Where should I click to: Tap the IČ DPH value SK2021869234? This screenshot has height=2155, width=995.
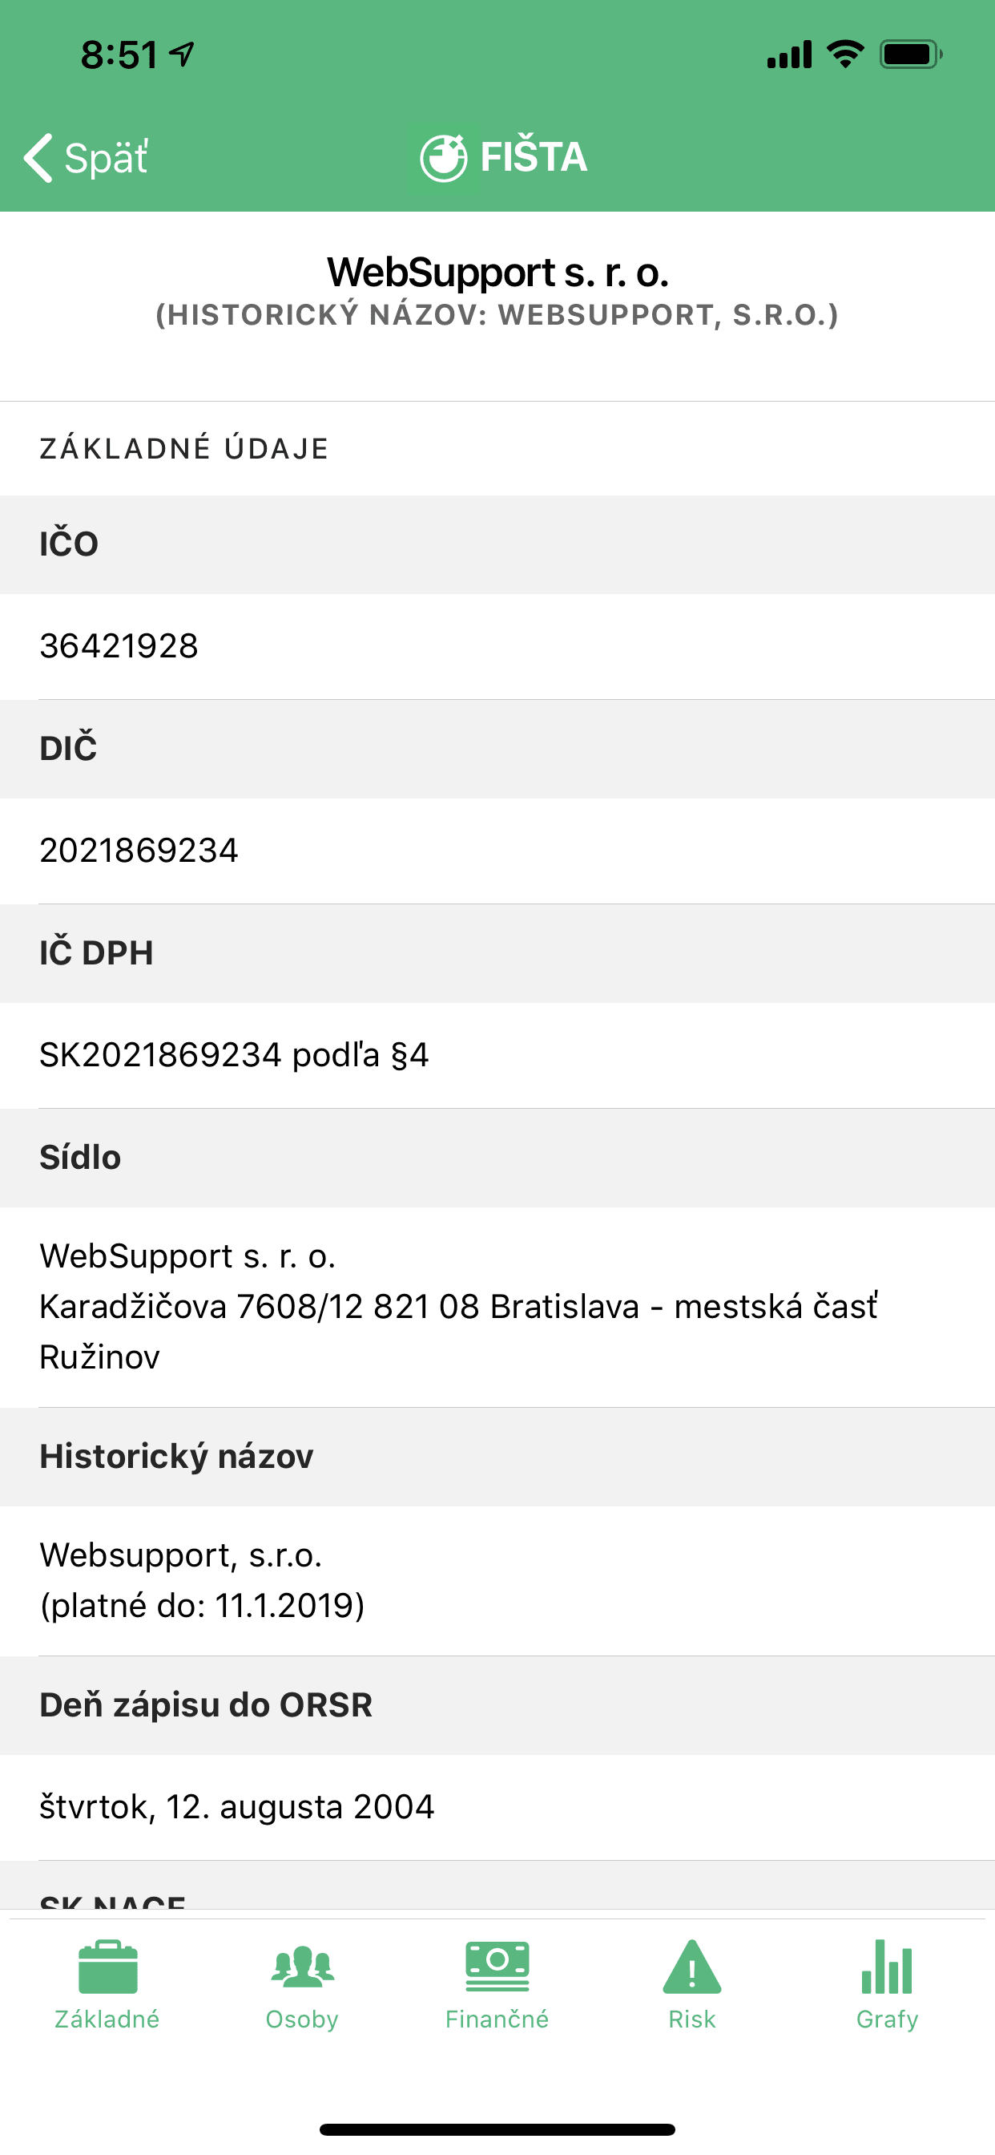pos(160,1055)
